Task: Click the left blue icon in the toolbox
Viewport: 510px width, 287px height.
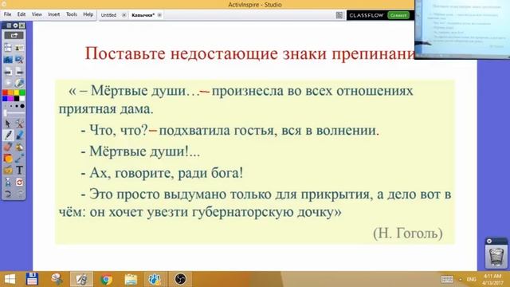Action: click(8, 59)
